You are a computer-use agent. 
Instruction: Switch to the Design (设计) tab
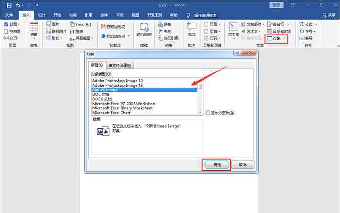coord(42,15)
